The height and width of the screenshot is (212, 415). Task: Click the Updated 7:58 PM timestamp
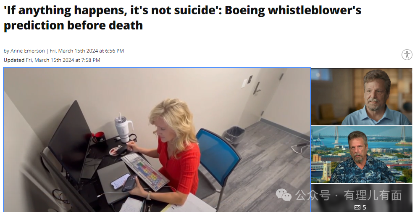63,60
